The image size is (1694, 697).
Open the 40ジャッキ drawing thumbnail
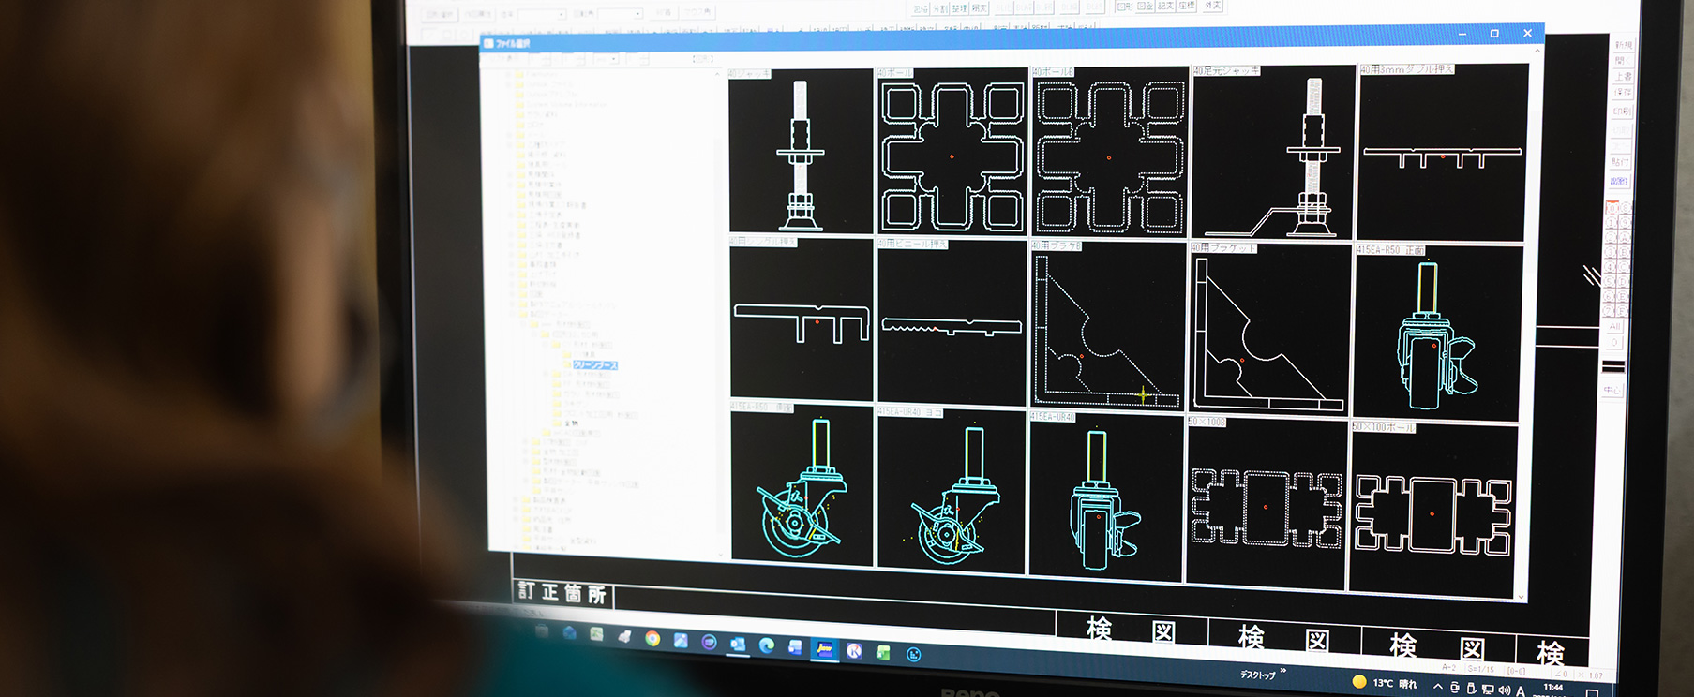(x=800, y=153)
